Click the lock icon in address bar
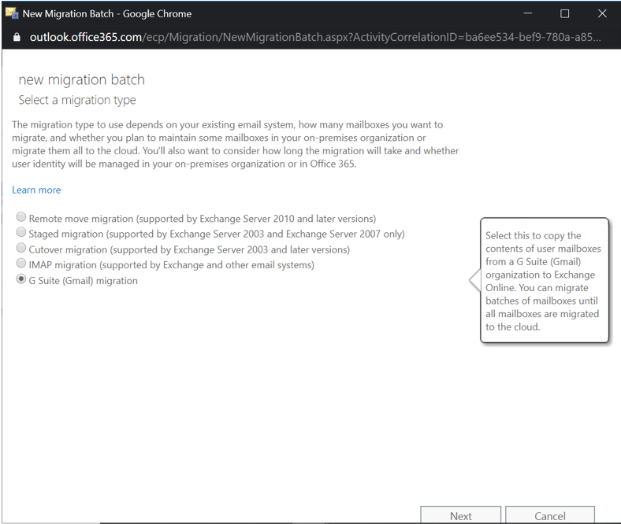Viewport: 621px width, 524px height. tap(15, 37)
